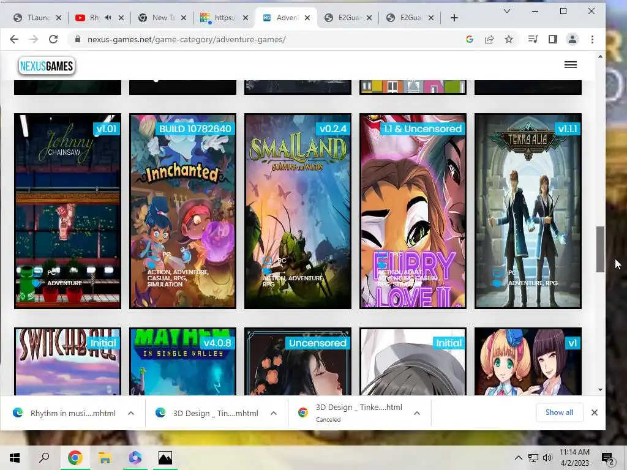Open the Windows Start menu
The width and height of the screenshot is (627, 470).
pos(15,458)
